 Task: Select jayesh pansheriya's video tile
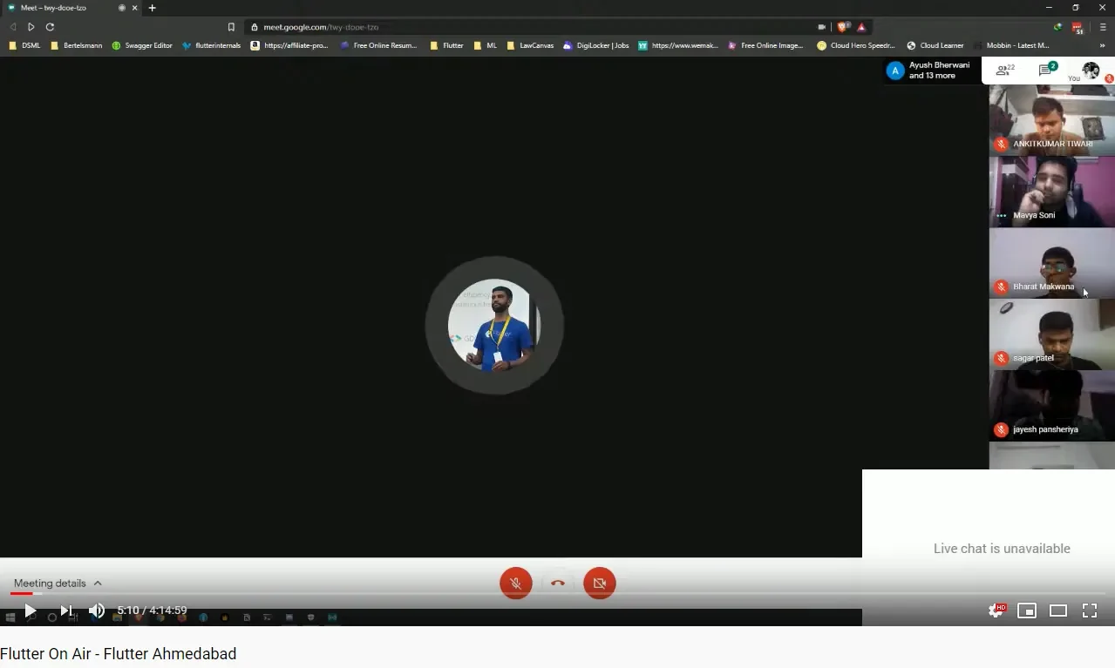coord(1051,406)
